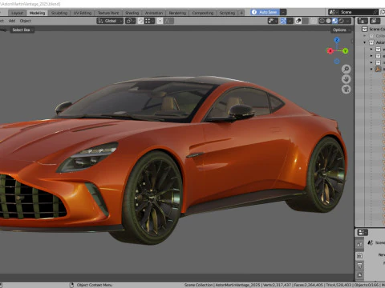Toggle proportional editing
This screenshot has width=385, height=288.
click(x=160, y=21)
